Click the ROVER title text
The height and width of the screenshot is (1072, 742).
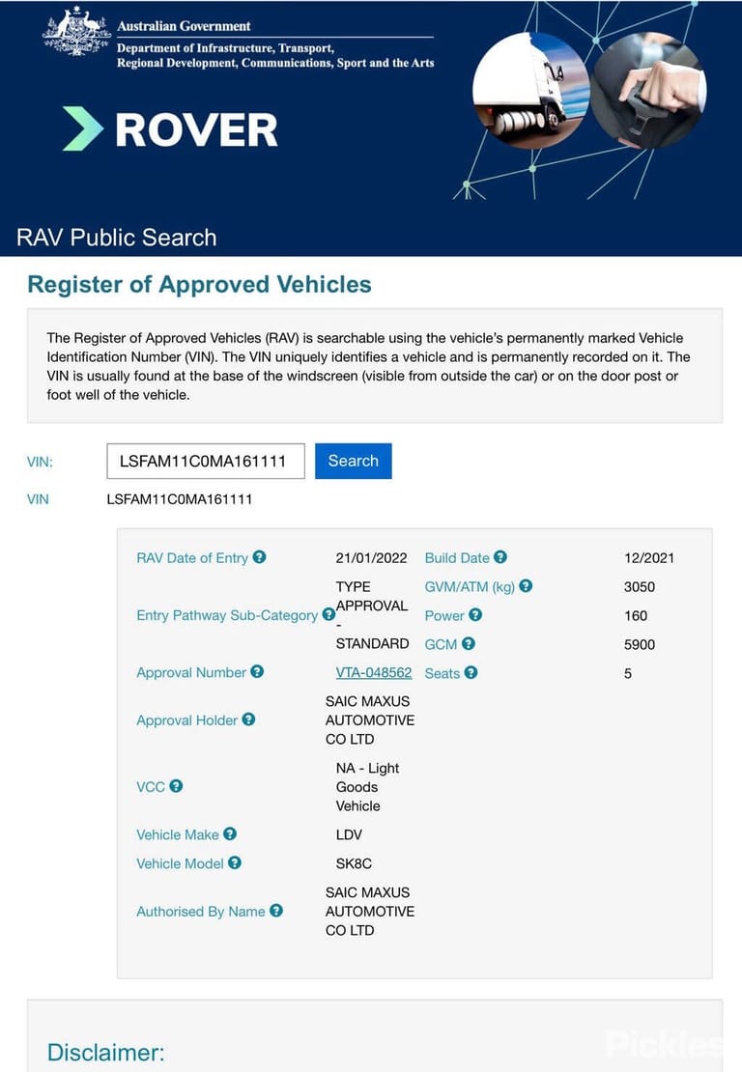pyautogui.click(x=197, y=130)
